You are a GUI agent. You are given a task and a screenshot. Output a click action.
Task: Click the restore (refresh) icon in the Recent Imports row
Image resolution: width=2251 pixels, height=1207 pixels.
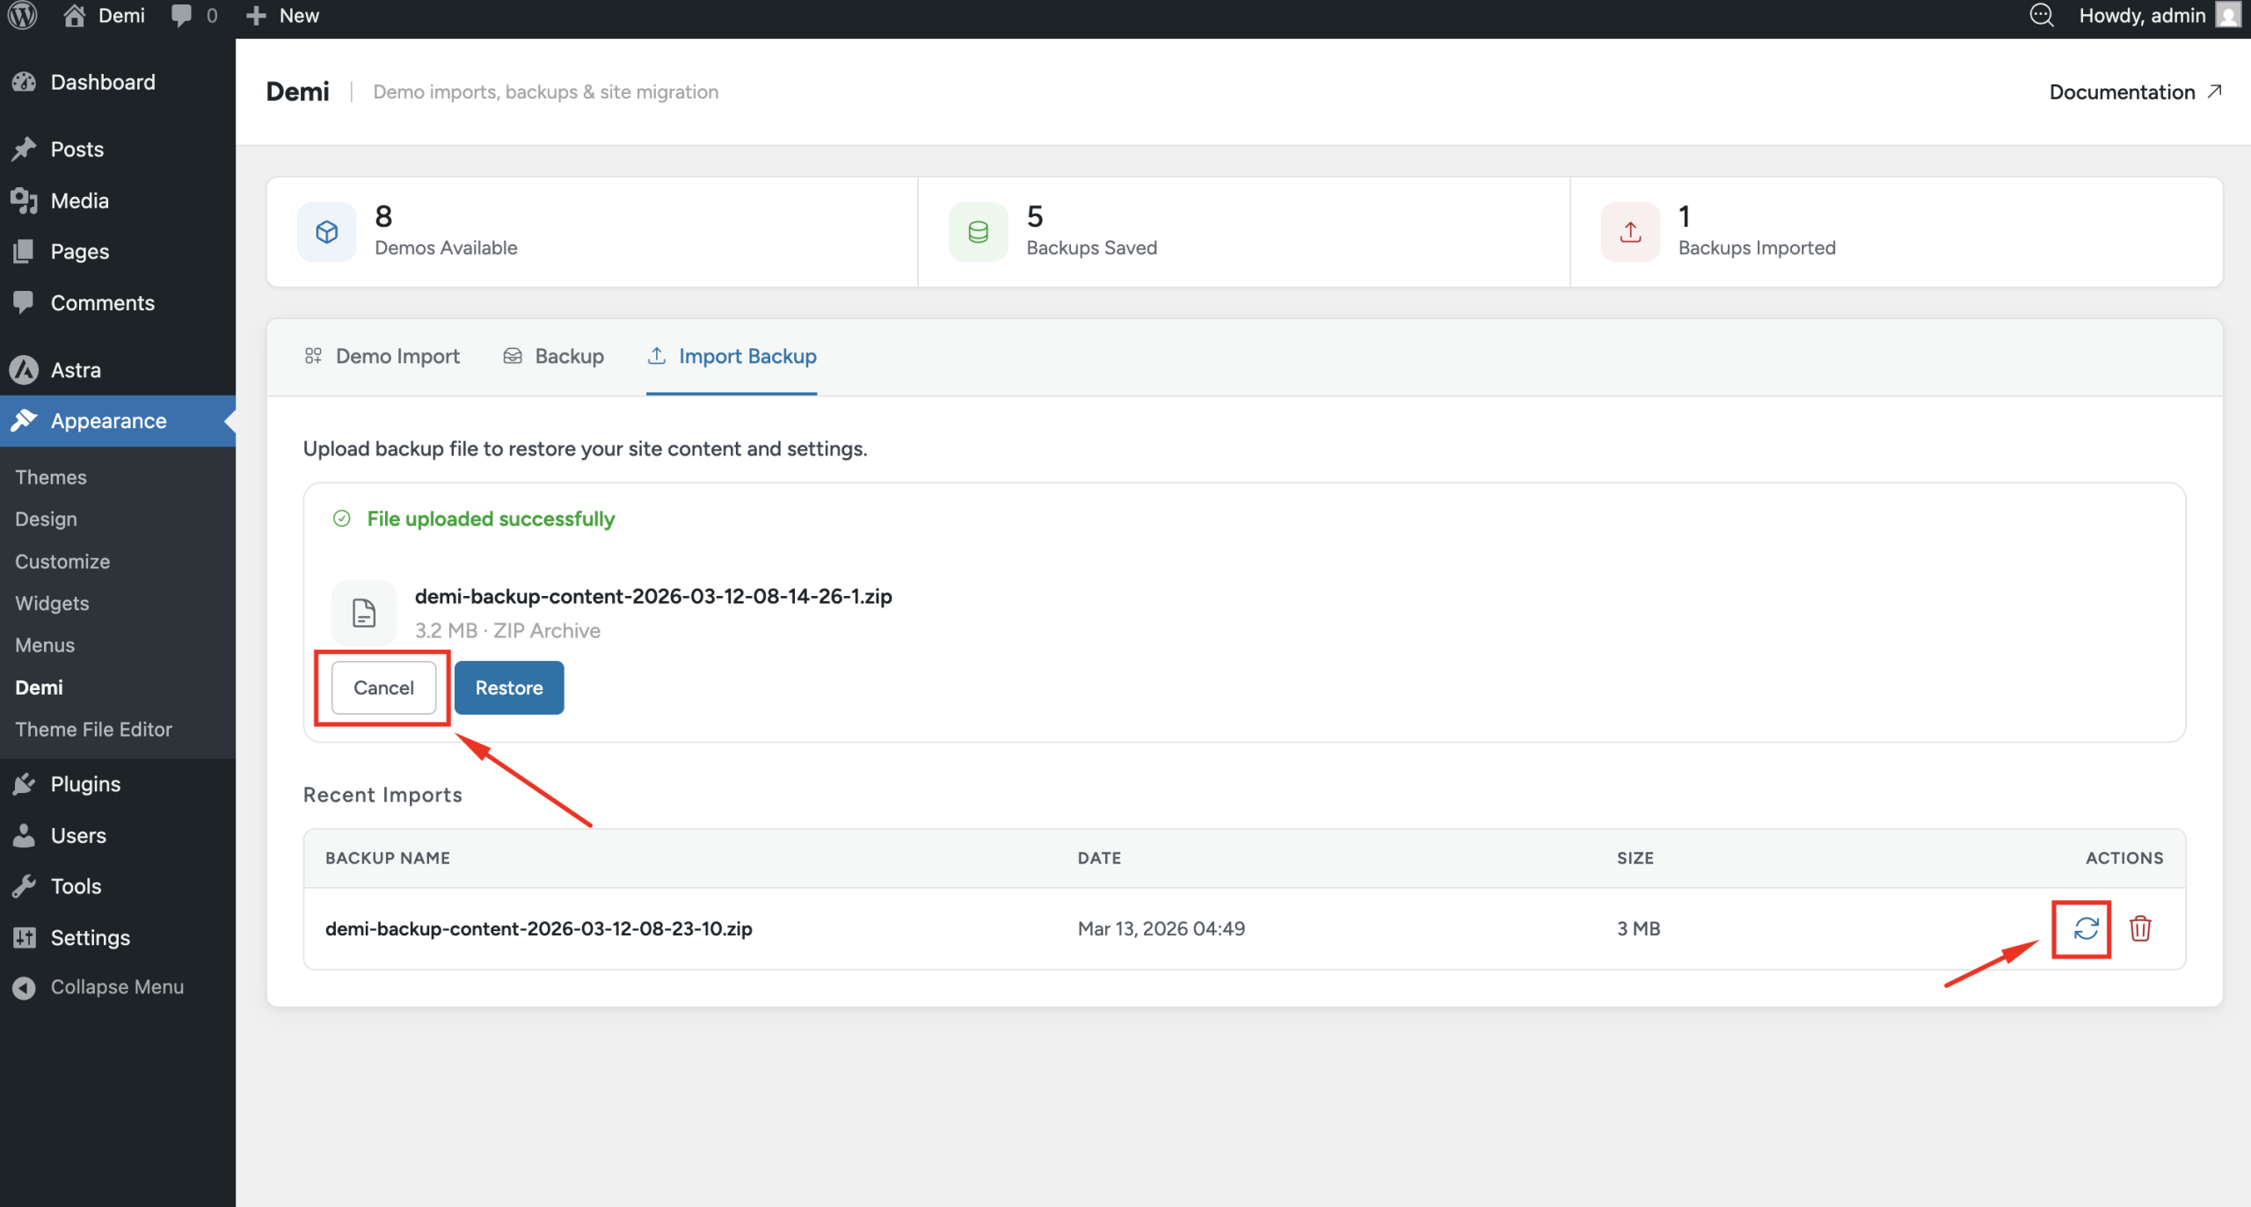tap(2085, 928)
